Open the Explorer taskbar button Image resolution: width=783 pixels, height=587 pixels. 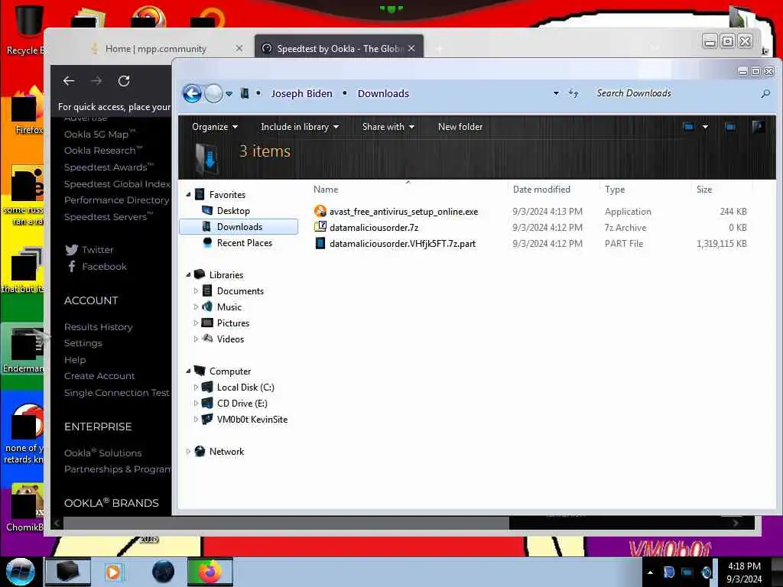coord(68,572)
